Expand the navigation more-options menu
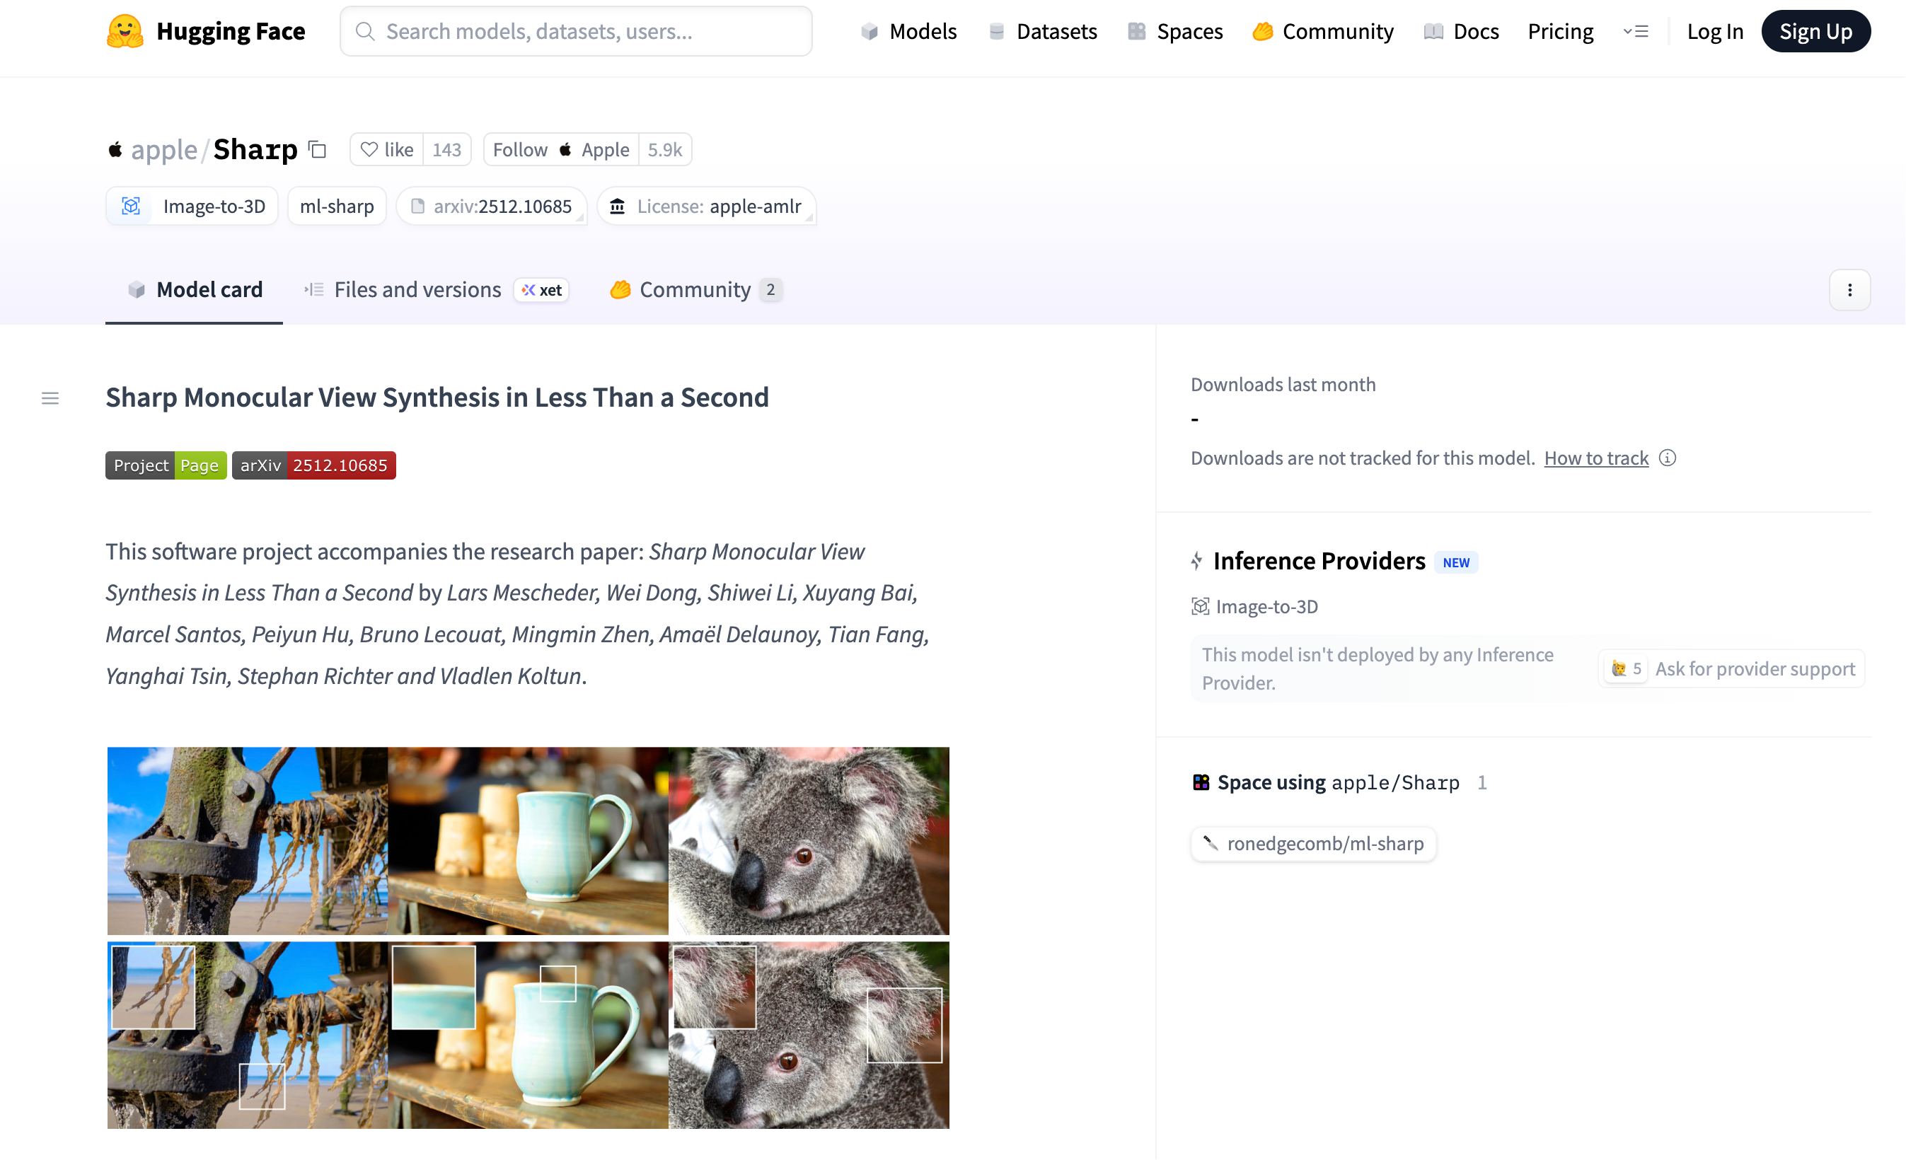Image resolution: width=1906 pixels, height=1160 pixels. [x=1636, y=31]
